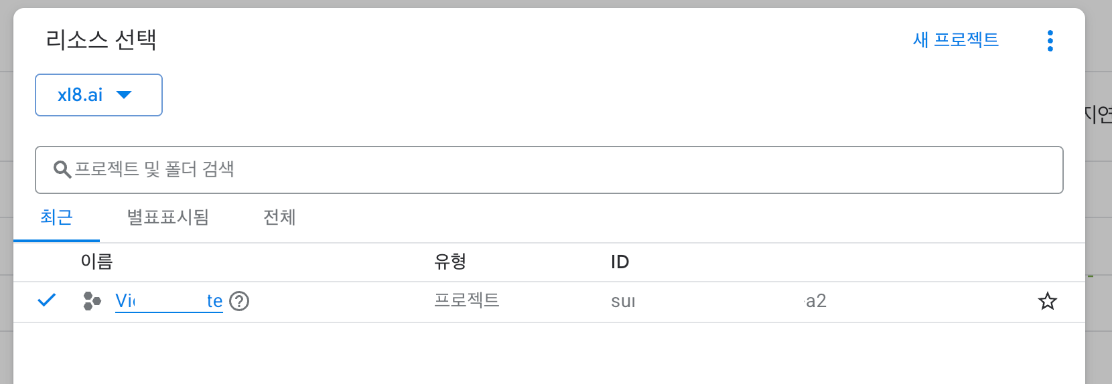This screenshot has width=1112, height=384.
Task: Switch to the 별표표시됨 tab
Action: click(167, 217)
